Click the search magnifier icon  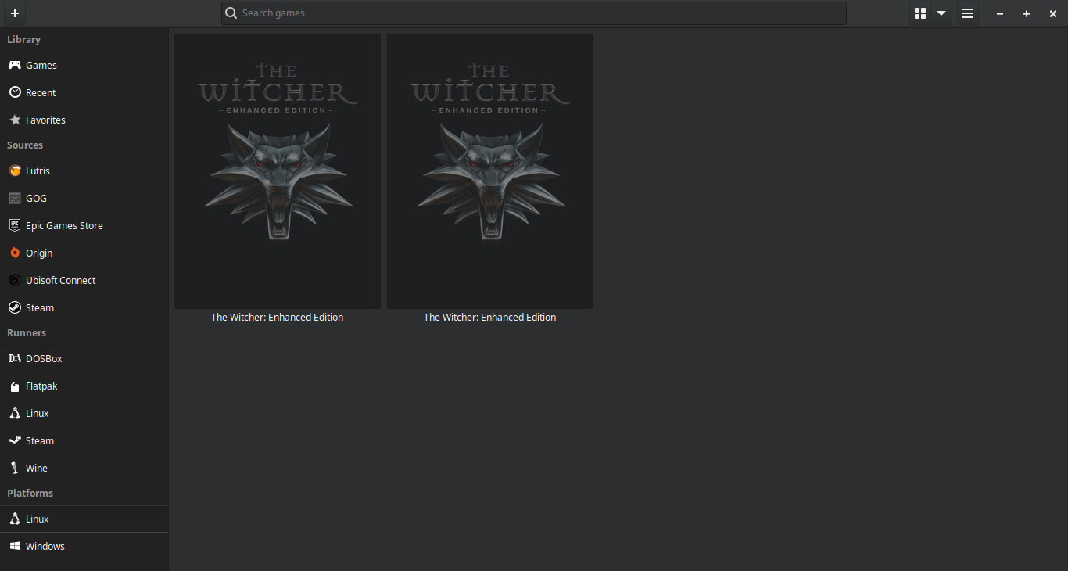(231, 13)
